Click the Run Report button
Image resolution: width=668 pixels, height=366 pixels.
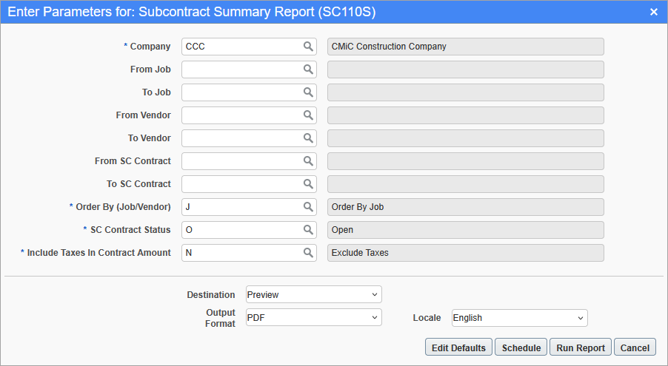coord(580,348)
